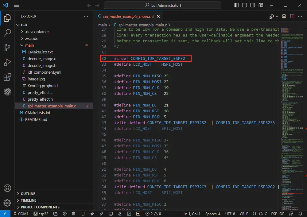Screen dimensions: 307x217
Task: Open ESP-IDF menuconfig gear in status bar
Action: click(x=64, y=213)
